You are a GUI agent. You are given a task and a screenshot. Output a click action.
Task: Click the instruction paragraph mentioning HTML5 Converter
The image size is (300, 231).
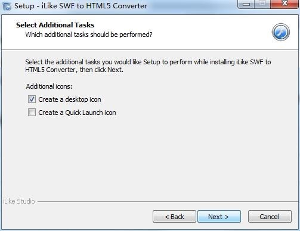148,66
